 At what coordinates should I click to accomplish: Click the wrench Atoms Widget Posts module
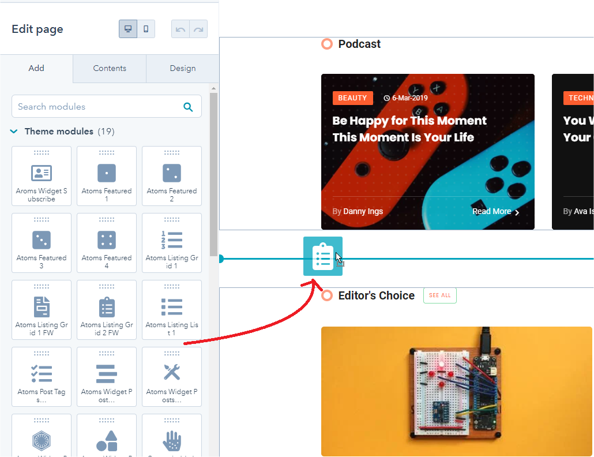click(x=172, y=377)
